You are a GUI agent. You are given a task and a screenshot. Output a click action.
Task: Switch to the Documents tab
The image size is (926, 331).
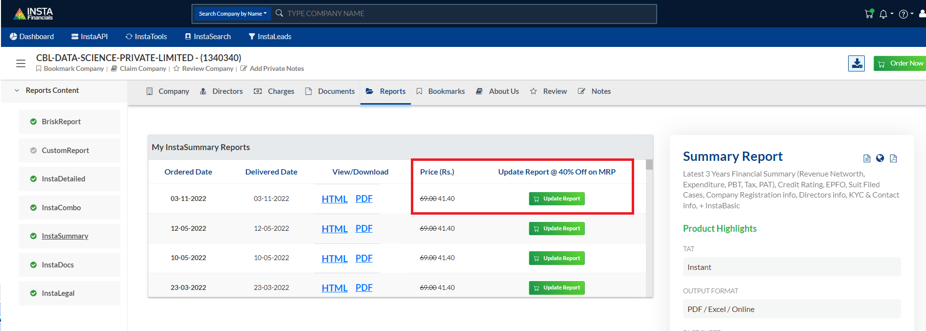coord(330,91)
